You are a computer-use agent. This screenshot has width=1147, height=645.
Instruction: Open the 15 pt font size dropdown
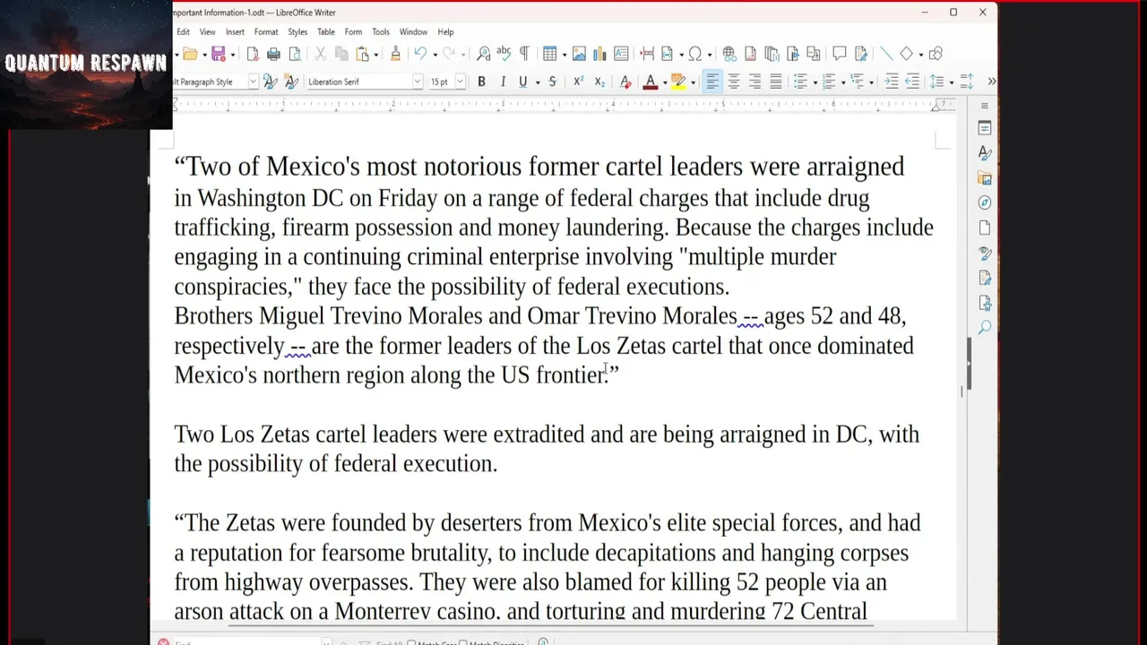point(460,82)
